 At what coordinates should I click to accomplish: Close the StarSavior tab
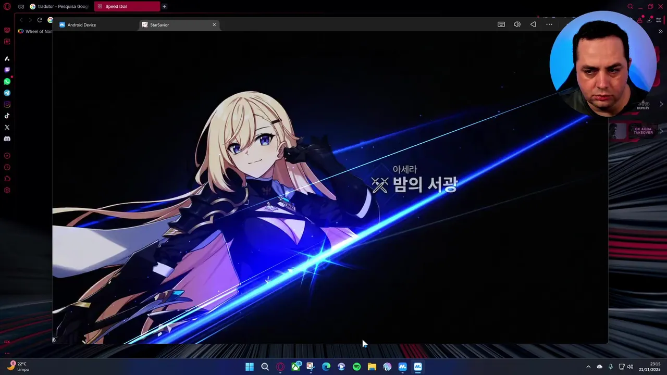(214, 24)
